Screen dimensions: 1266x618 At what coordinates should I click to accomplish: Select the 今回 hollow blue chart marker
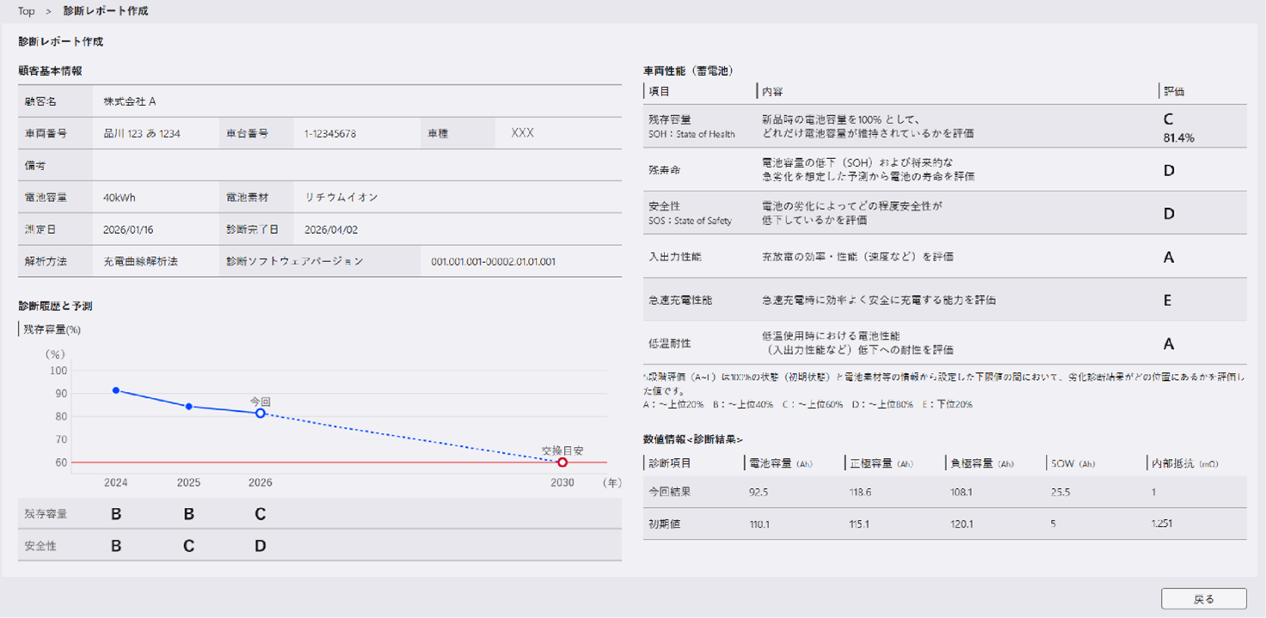[x=260, y=413]
